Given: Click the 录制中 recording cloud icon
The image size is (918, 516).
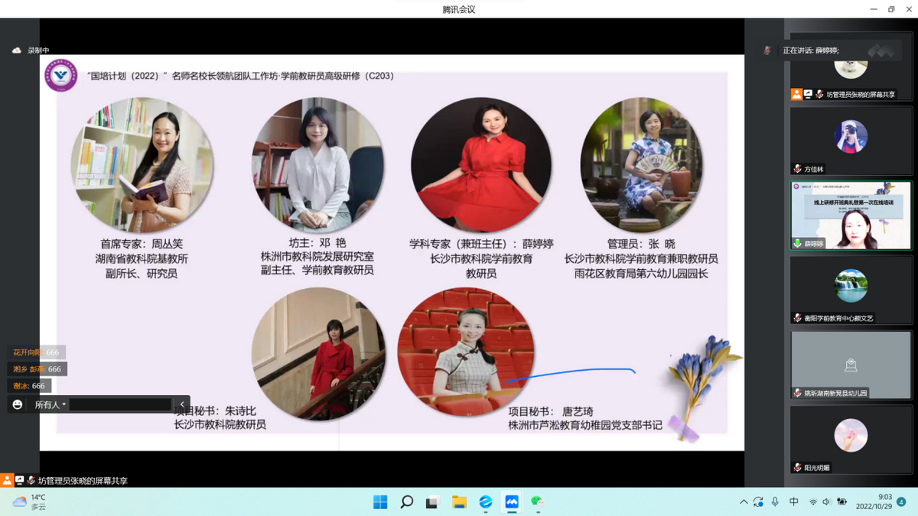Looking at the screenshot, I should [x=17, y=50].
